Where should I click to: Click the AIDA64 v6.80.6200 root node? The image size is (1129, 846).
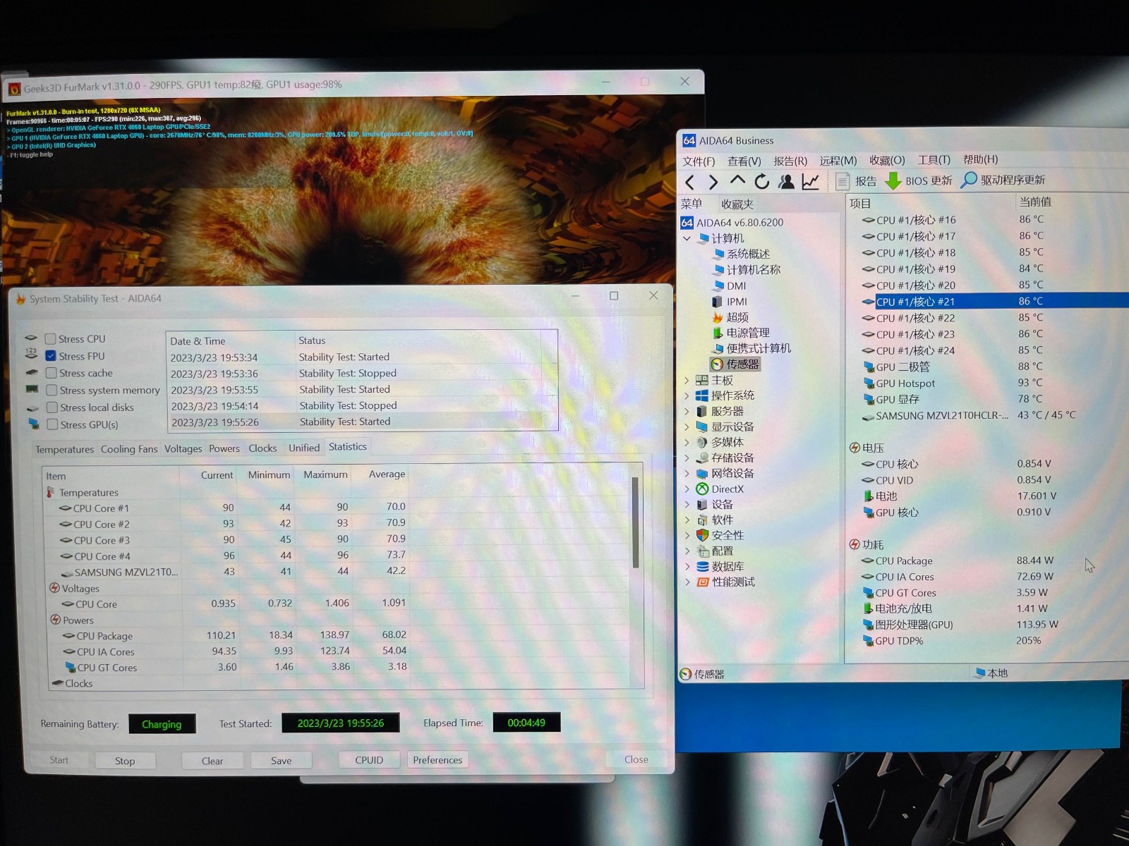click(732, 223)
